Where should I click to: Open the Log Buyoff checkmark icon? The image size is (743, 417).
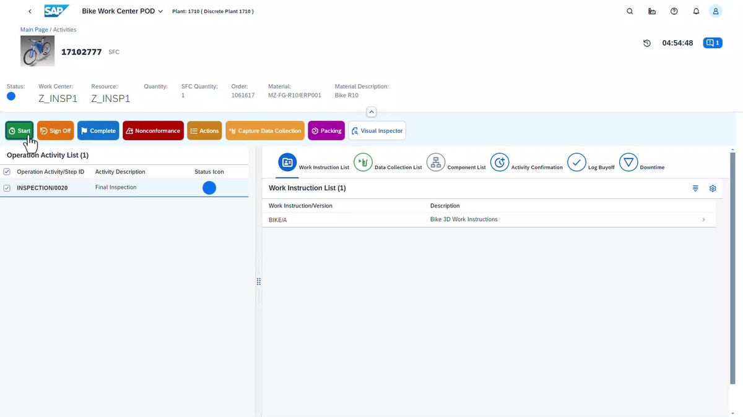tap(576, 162)
